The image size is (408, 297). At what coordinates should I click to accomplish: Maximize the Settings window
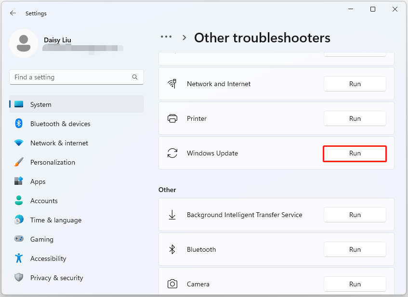click(373, 9)
